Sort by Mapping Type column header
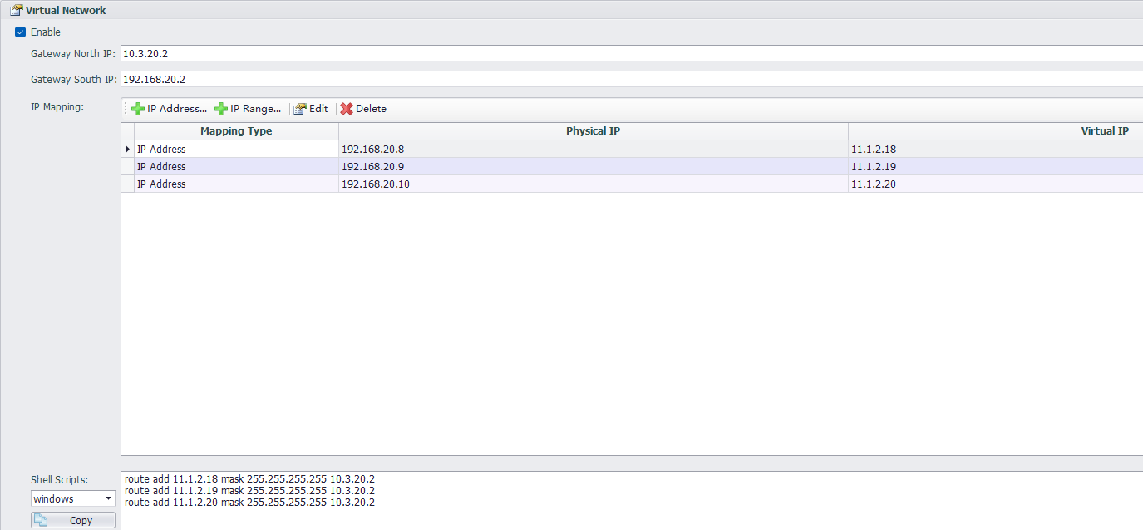Viewport: 1143px width, 530px height. (236, 131)
